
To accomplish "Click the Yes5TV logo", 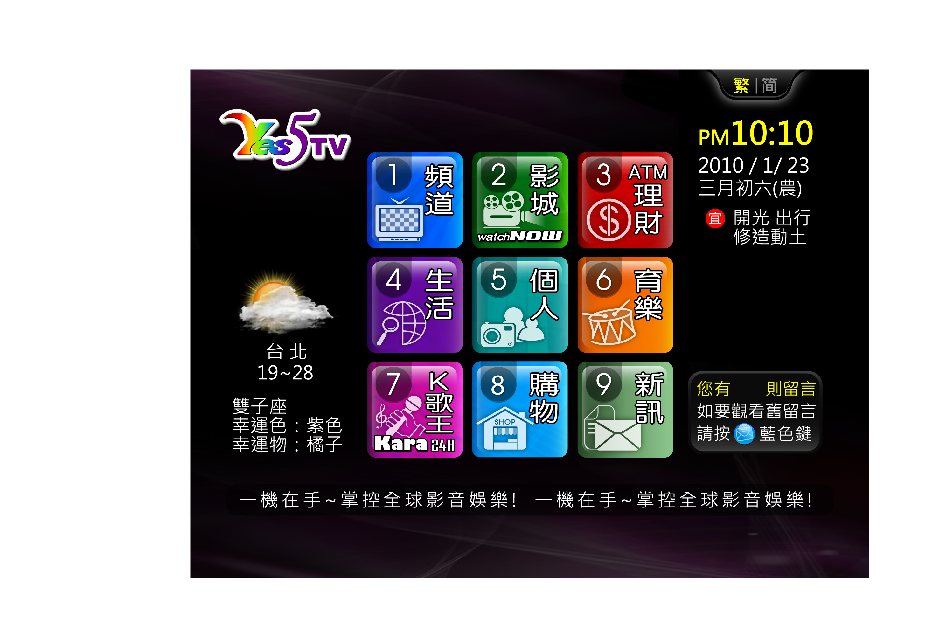I will click(x=285, y=140).
